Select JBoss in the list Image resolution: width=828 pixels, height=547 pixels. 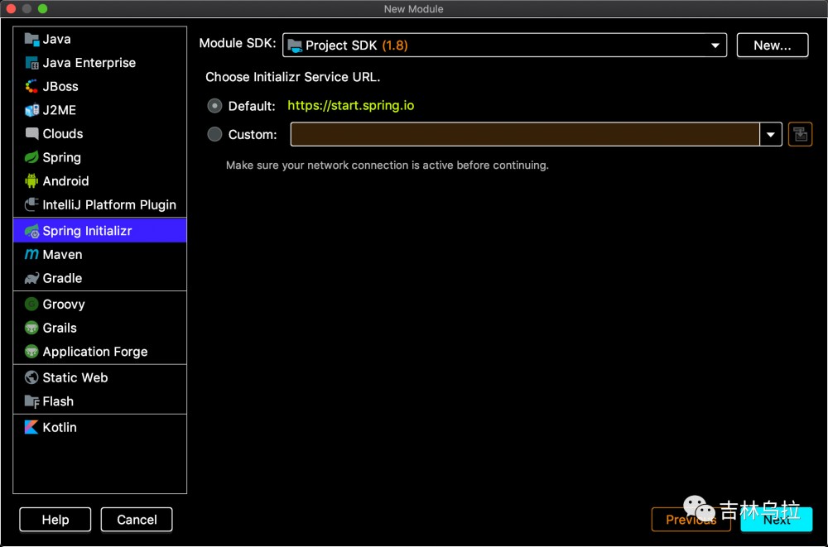[x=100, y=87]
